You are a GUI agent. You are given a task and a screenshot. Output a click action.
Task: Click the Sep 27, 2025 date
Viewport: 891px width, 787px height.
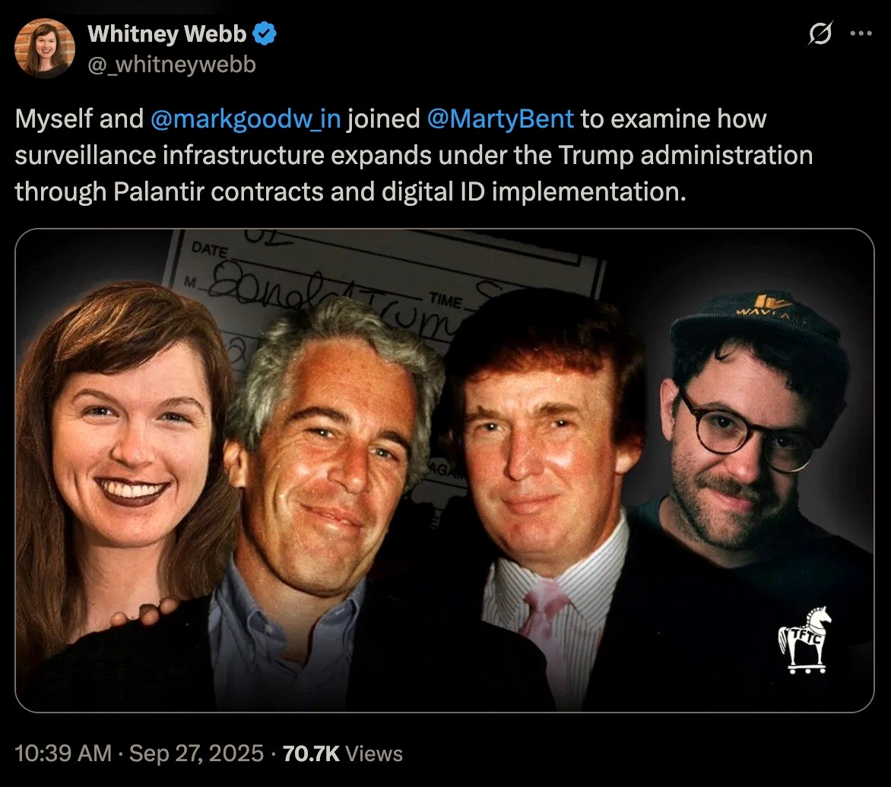coord(197,754)
